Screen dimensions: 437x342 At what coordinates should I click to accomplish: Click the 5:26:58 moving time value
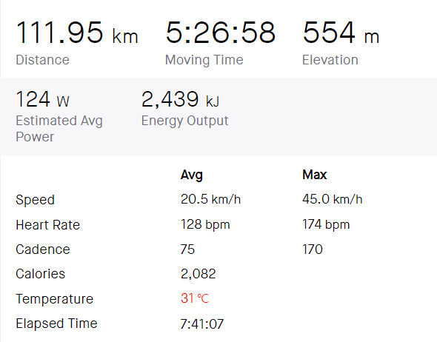221,33
